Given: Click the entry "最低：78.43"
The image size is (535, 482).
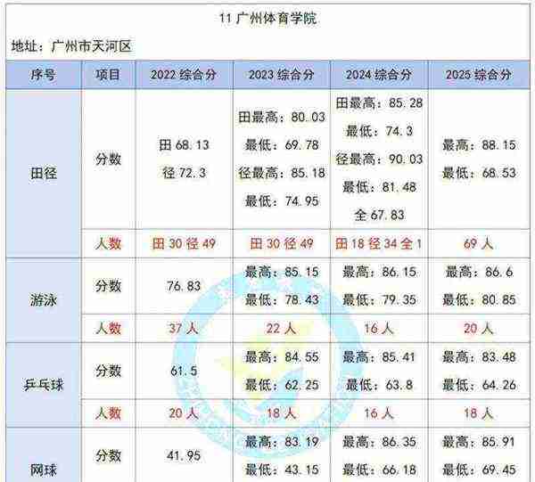Looking at the screenshot, I should tap(282, 299).
